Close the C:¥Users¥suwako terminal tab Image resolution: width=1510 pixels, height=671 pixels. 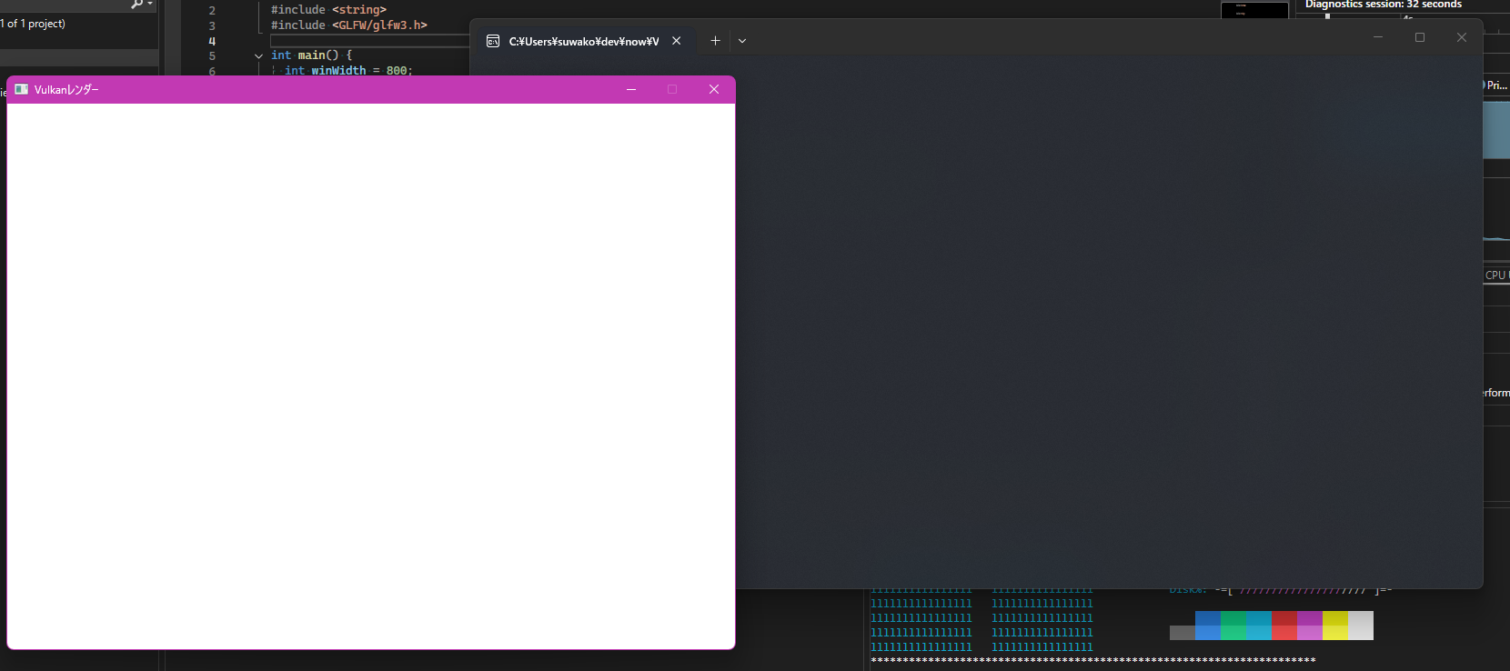click(676, 41)
